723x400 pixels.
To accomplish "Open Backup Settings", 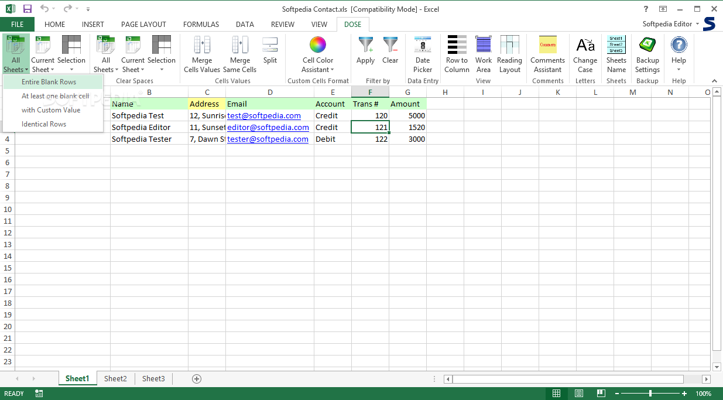I will coord(647,54).
